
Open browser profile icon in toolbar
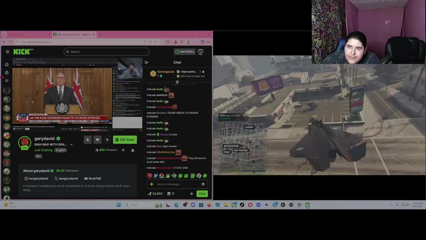(189, 42)
